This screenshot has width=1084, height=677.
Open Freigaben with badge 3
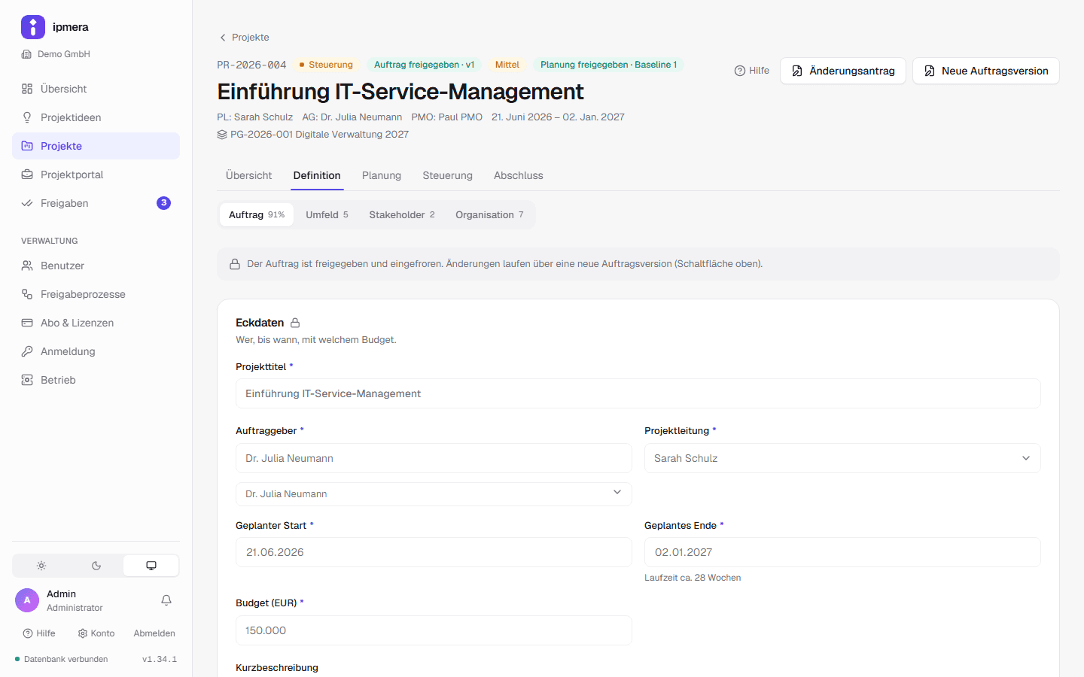coord(96,203)
